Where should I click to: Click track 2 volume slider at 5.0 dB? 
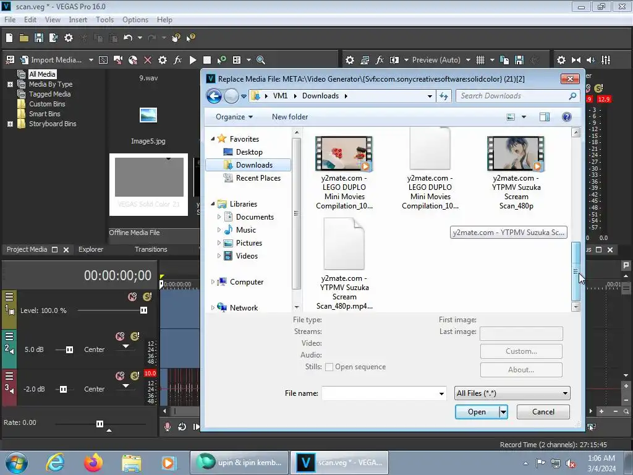pos(69,349)
